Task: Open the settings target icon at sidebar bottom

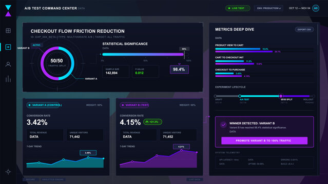Action: click(x=8, y=172)
